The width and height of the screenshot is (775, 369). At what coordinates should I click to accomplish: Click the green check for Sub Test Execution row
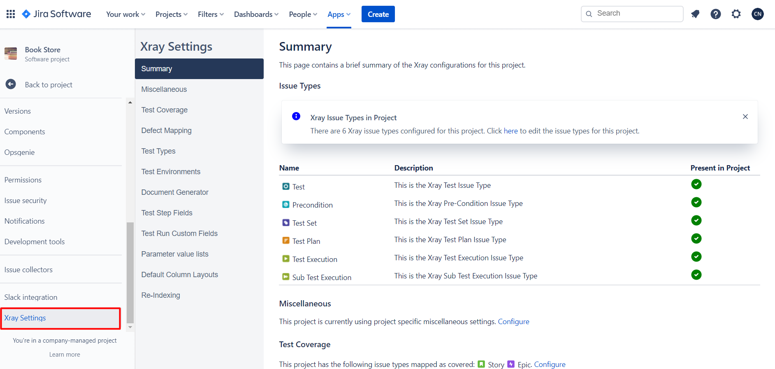pyautogui.click(x=696, y=275)
